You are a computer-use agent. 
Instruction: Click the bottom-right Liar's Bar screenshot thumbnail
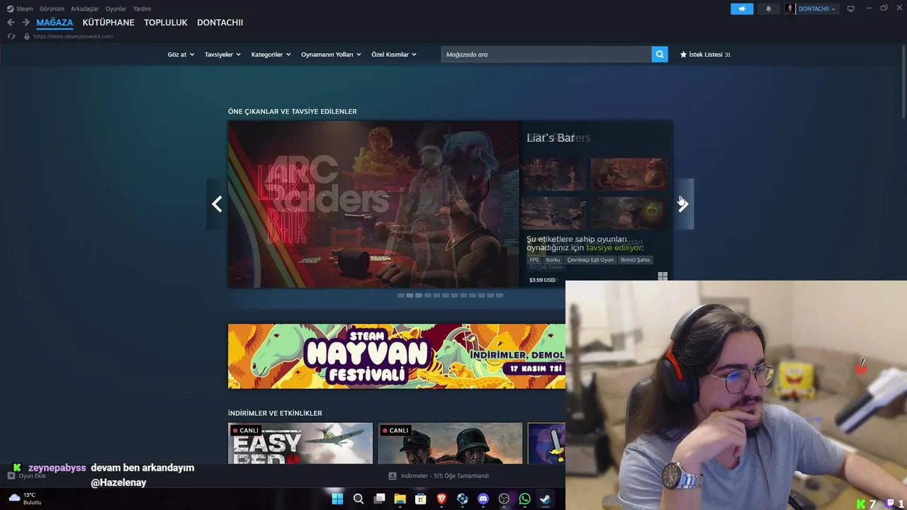[x=629, y=212]
